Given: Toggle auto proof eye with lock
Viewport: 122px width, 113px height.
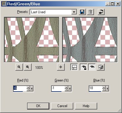Looking at the screenshot, I should (84, 67).
